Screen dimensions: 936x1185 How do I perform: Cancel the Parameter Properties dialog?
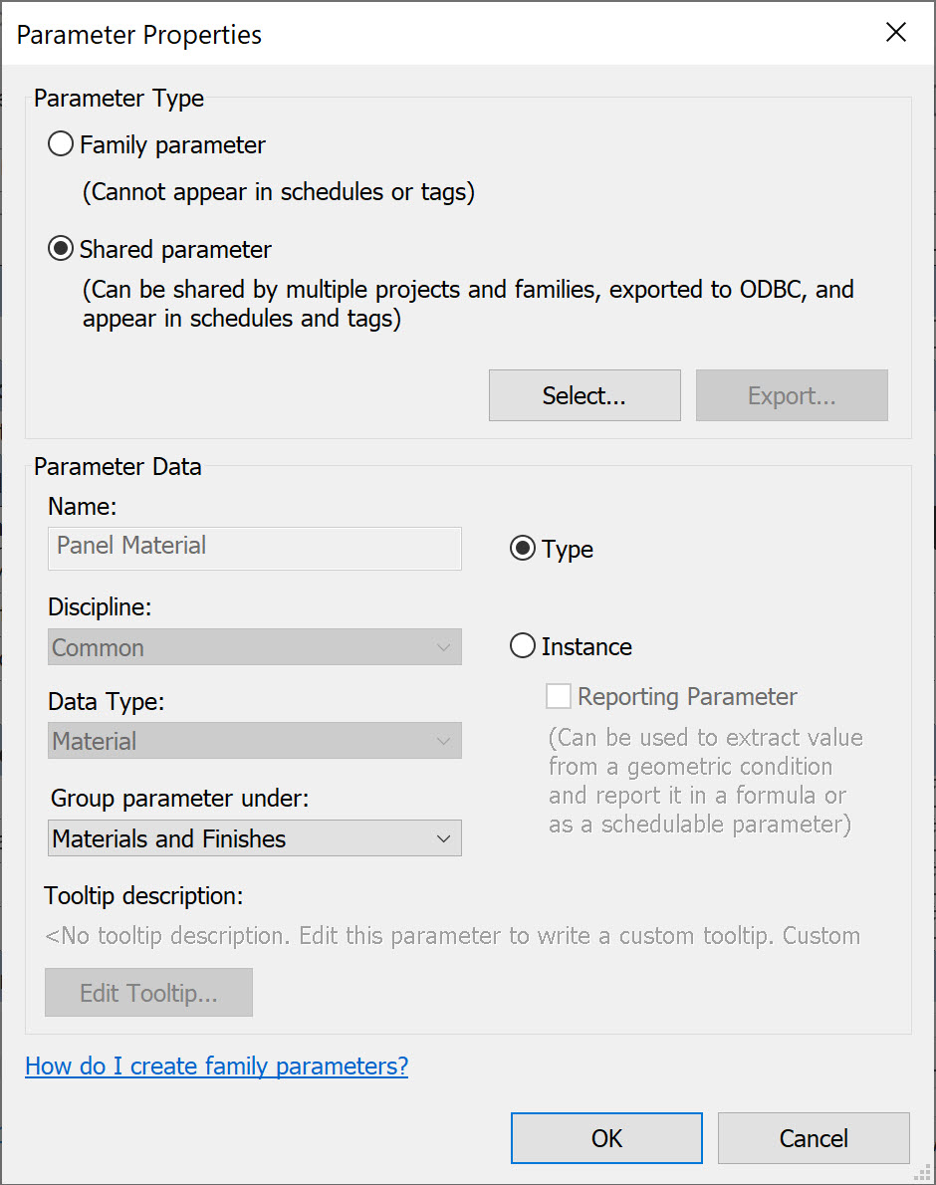(x=813, y=1137)
